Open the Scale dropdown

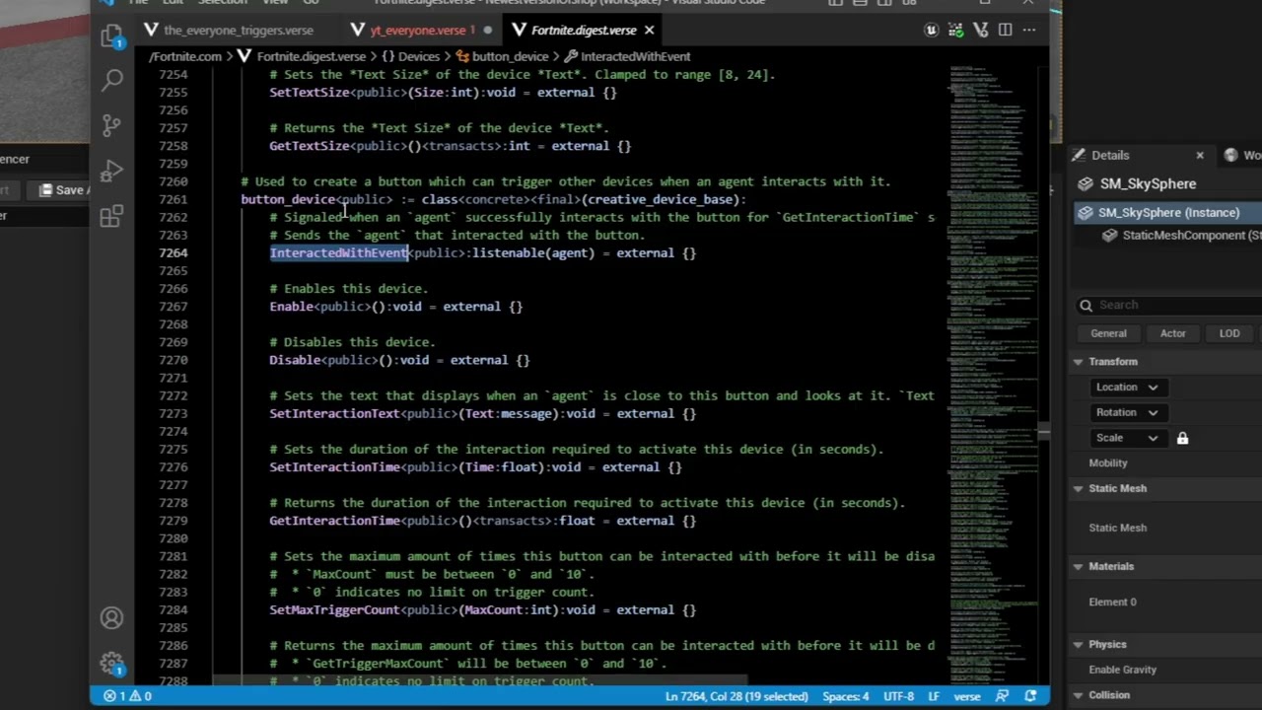pos(1127,438)
